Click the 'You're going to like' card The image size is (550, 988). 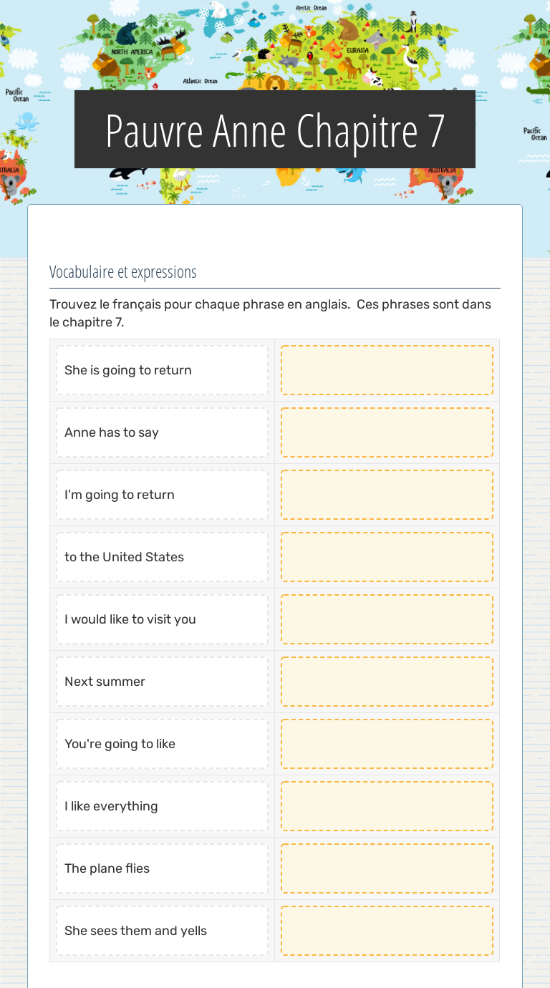click(x=162, y=744)
